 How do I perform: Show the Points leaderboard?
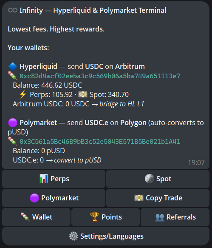[105, 217]
